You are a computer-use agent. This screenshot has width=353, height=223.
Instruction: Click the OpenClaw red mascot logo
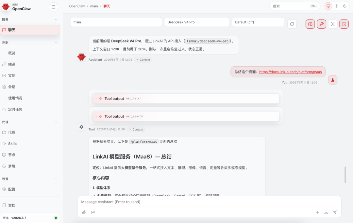pyautogui.click(x=6, y=7)
